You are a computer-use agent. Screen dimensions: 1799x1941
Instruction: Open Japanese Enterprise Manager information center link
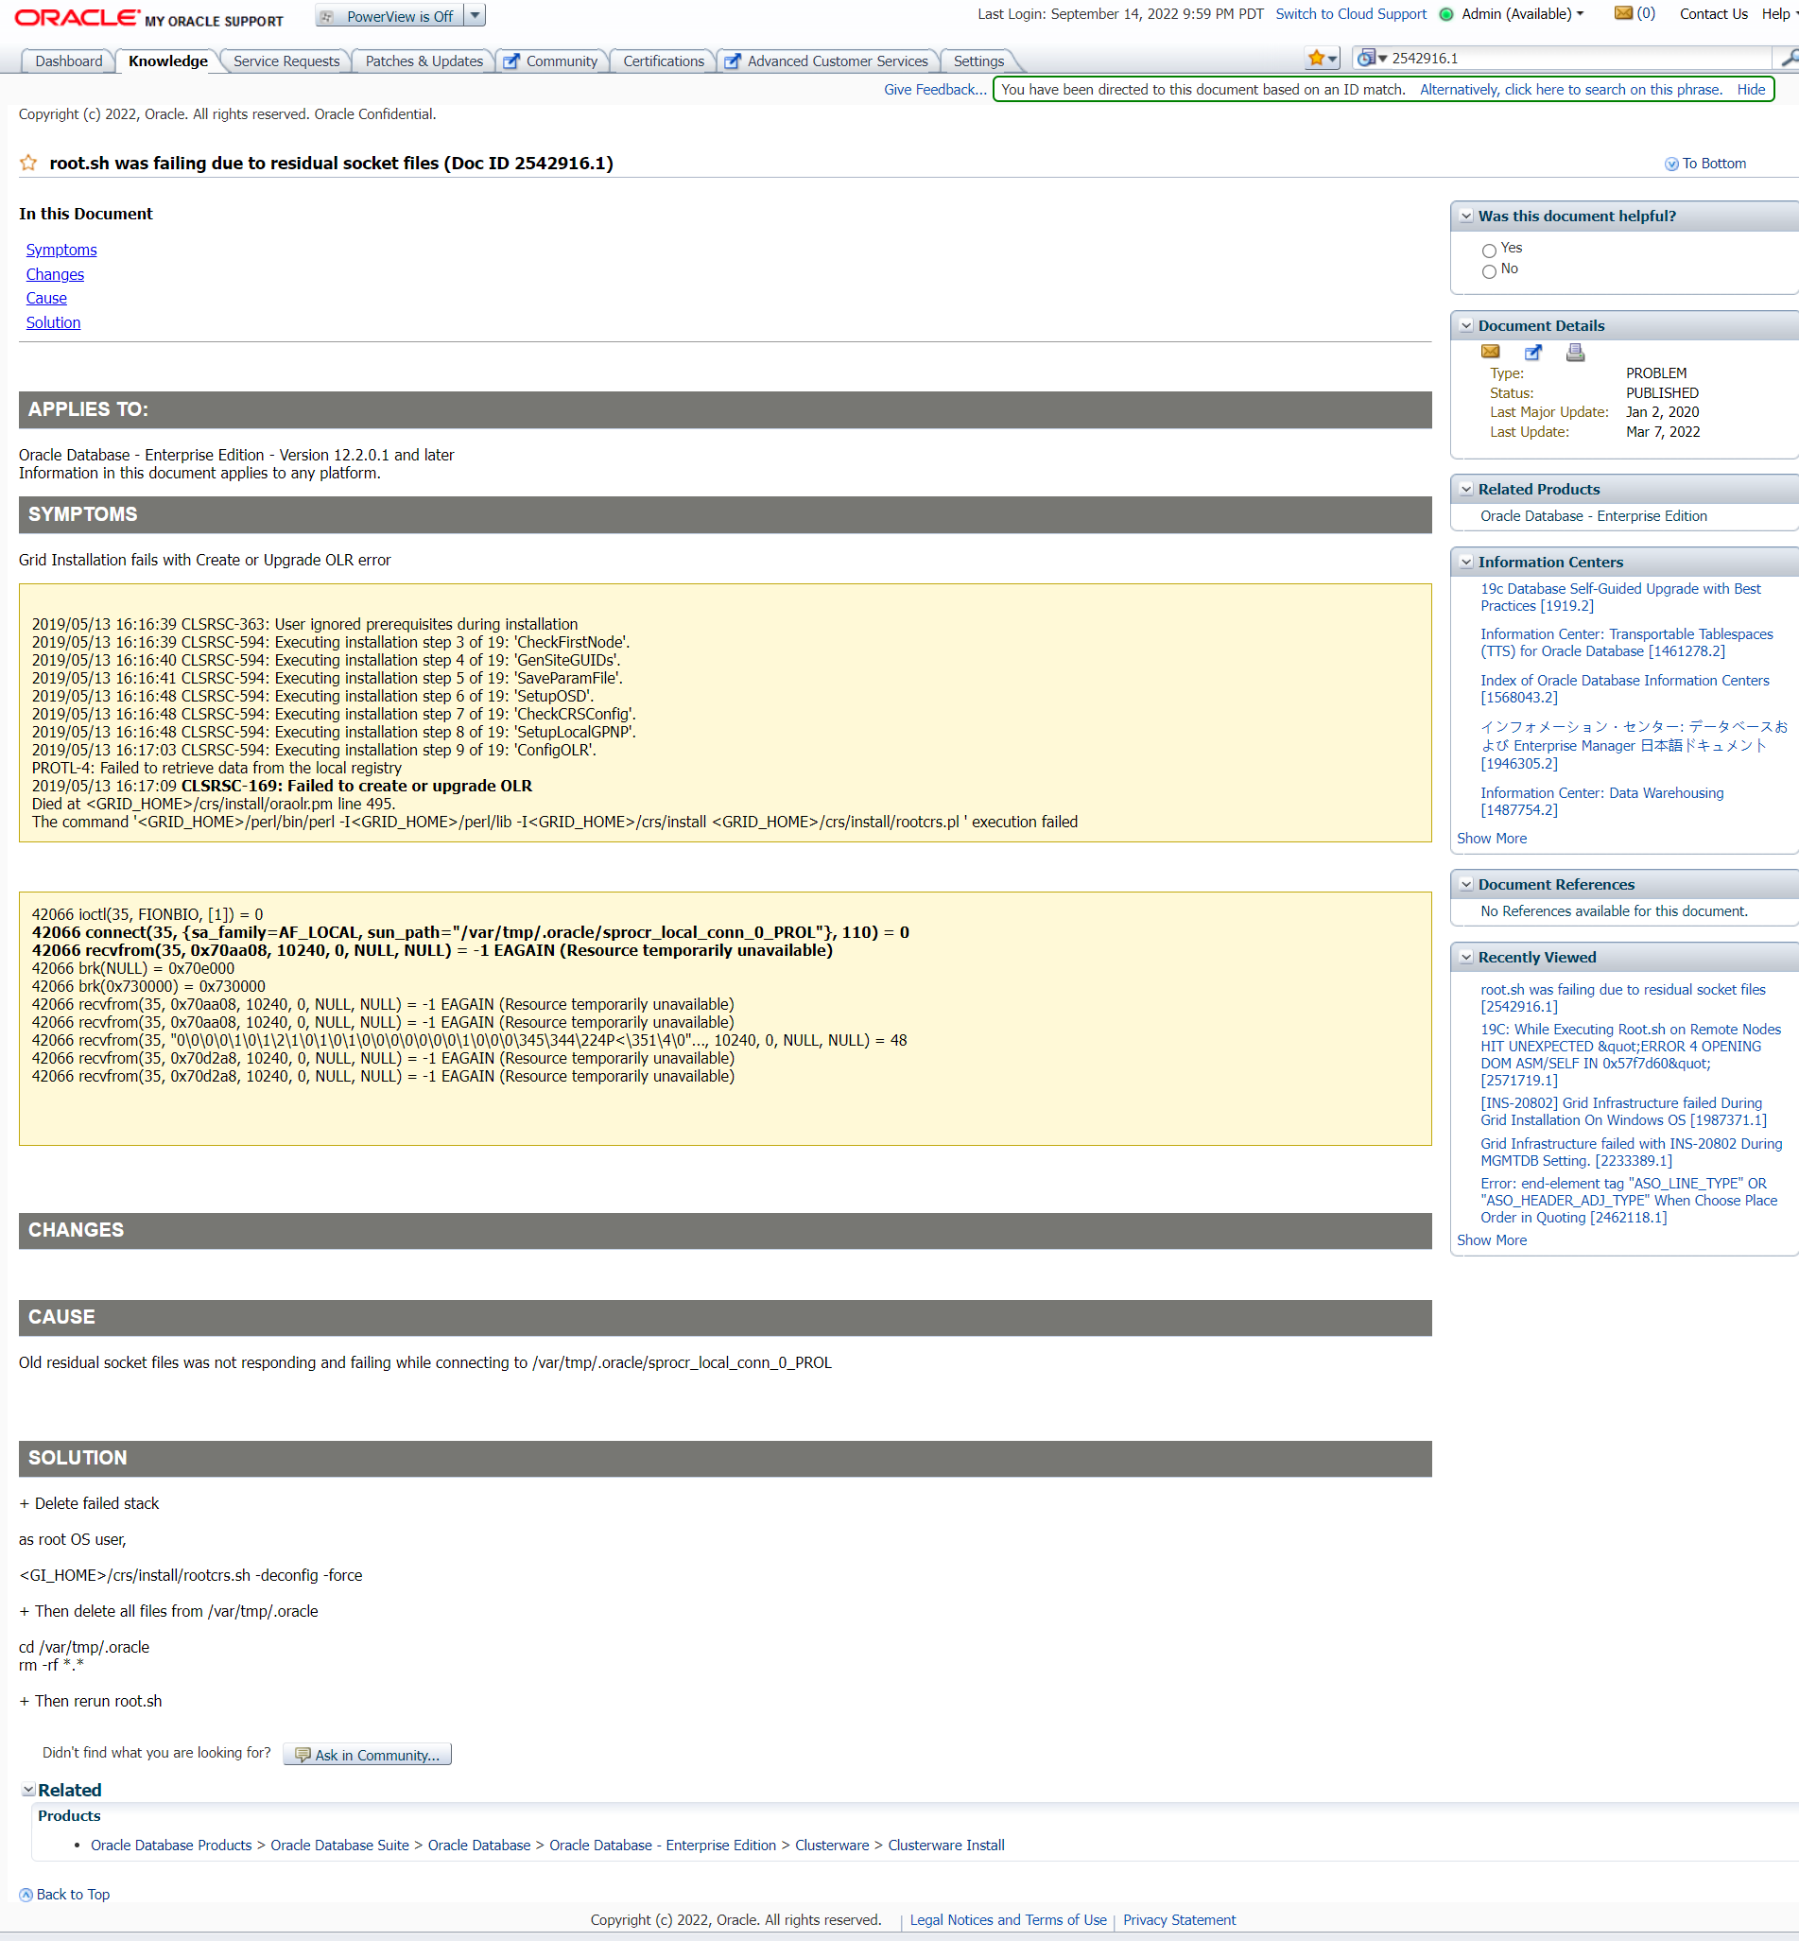pyautogui.click(x=1634, y=745)
